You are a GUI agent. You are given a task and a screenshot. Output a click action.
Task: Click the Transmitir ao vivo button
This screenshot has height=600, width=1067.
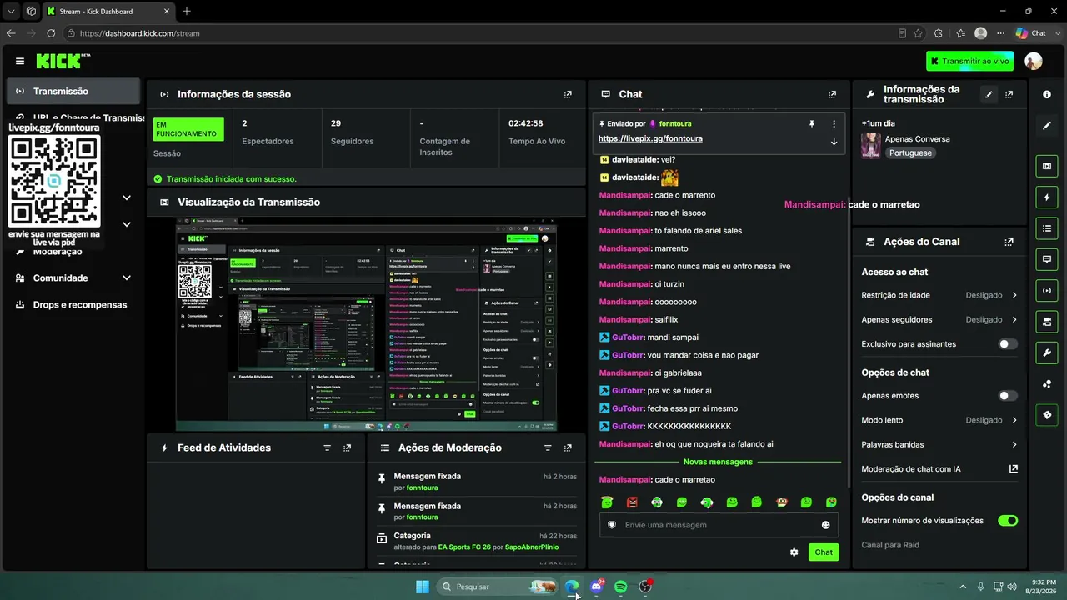(969, 61)
